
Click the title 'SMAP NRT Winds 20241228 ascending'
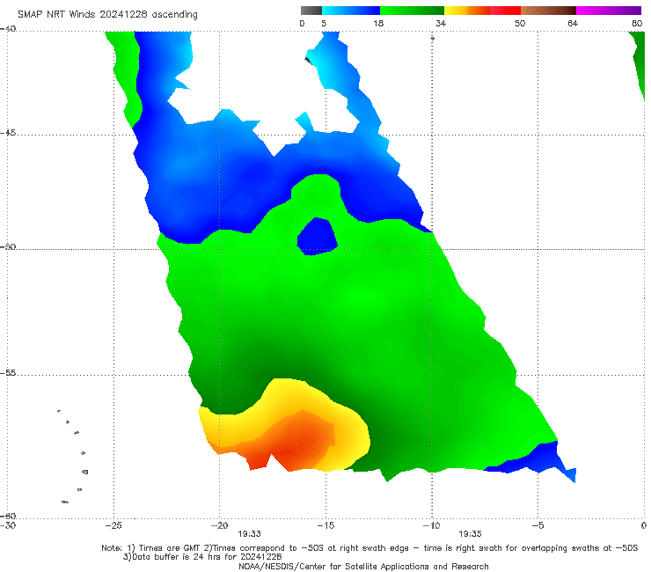[107, 14]
